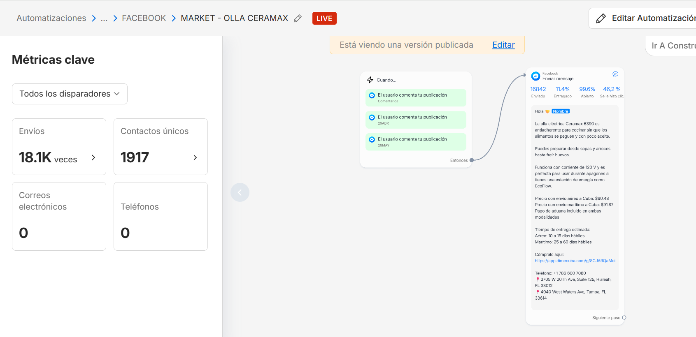
Task: Click the 46,2 % Se le hizo clic statistic
Action: (x=612, y=92)
